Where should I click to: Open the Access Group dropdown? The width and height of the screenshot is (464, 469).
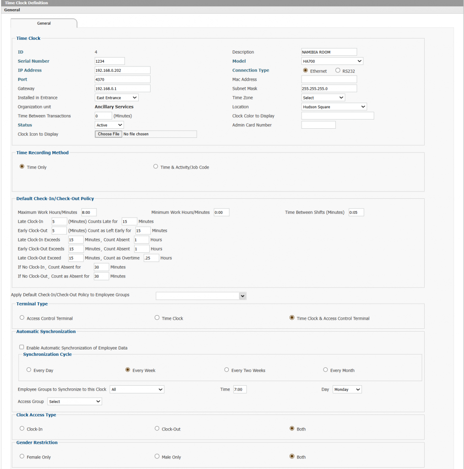click(x=75, y=401)
